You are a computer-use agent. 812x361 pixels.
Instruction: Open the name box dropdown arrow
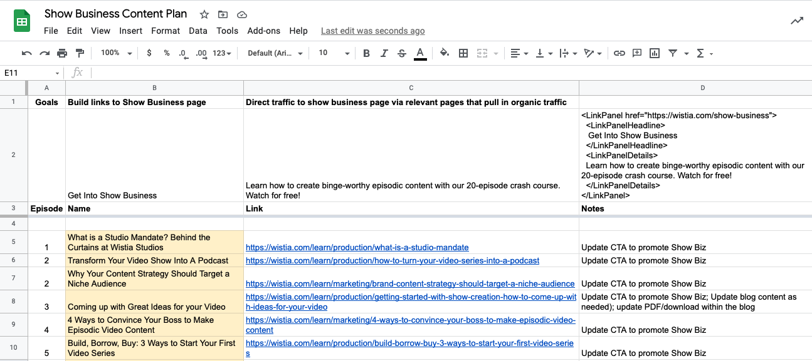57,73
